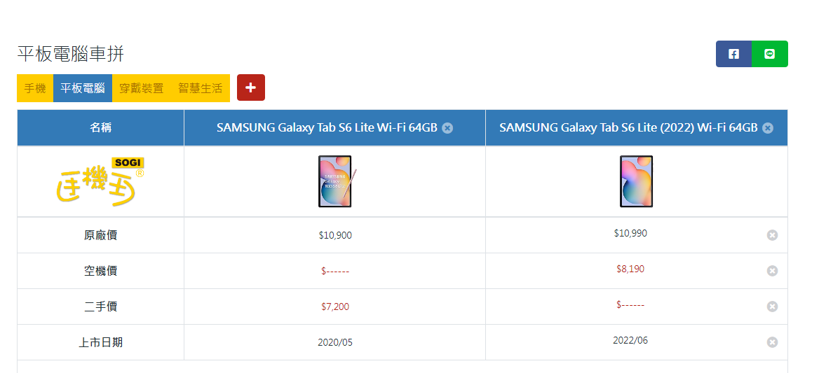Share comparison on Facebook
The image size is (819, 373).
pyautogui.click(x=733, y=54)
